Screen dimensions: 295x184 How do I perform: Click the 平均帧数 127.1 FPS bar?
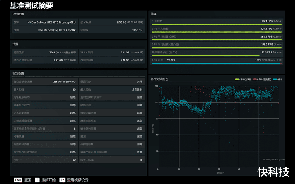(216, 22)
